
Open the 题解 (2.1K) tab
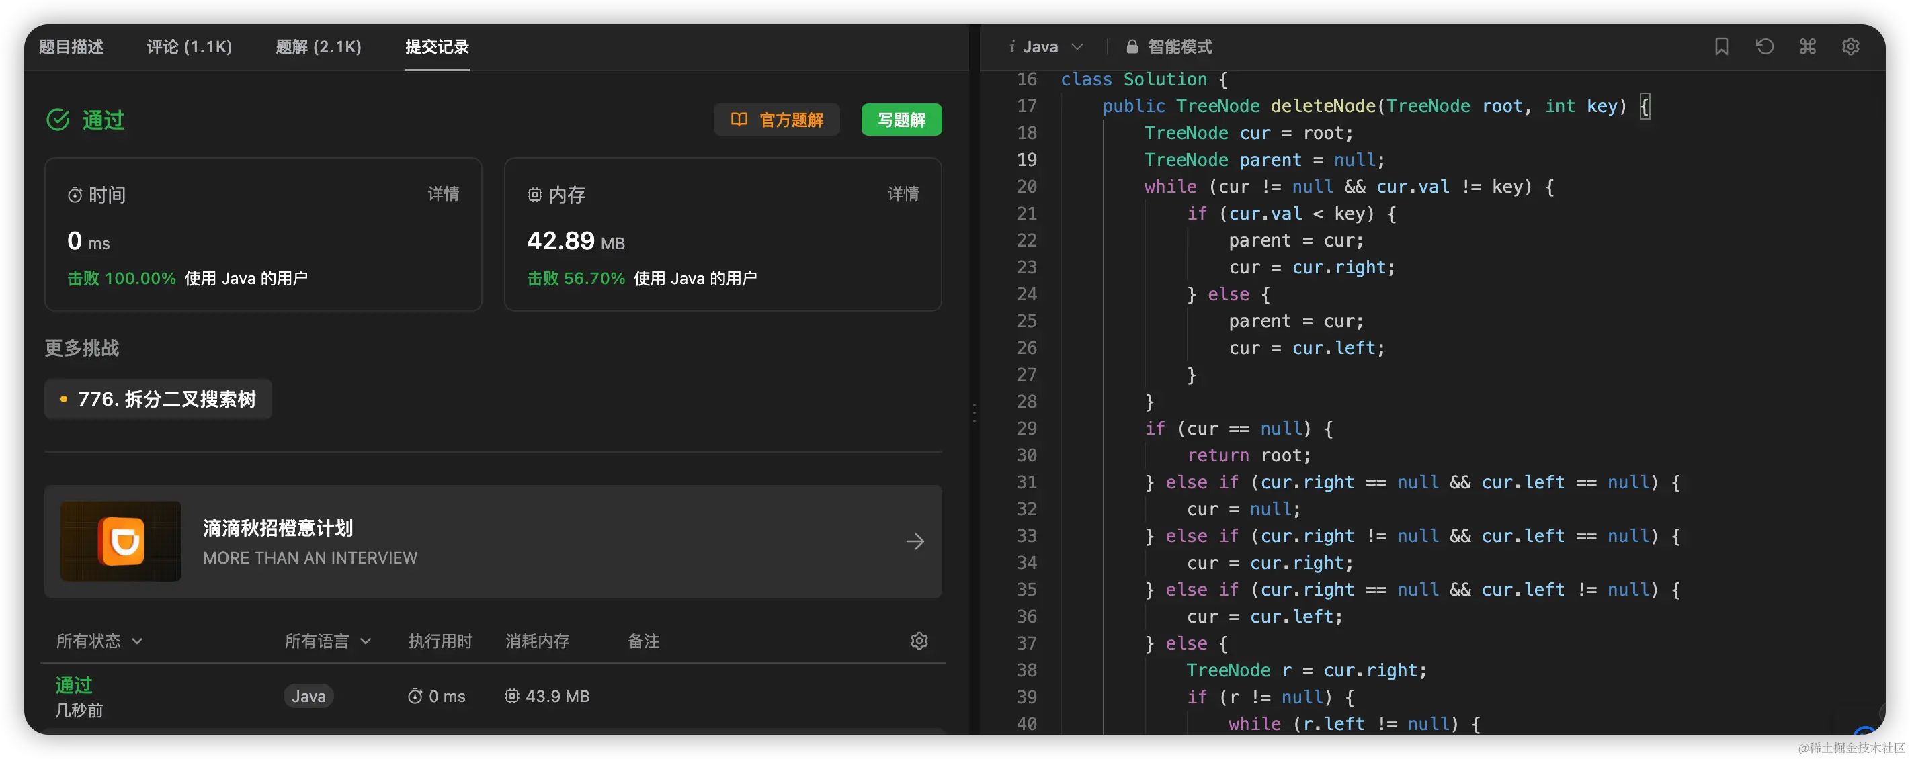[318, 47]
